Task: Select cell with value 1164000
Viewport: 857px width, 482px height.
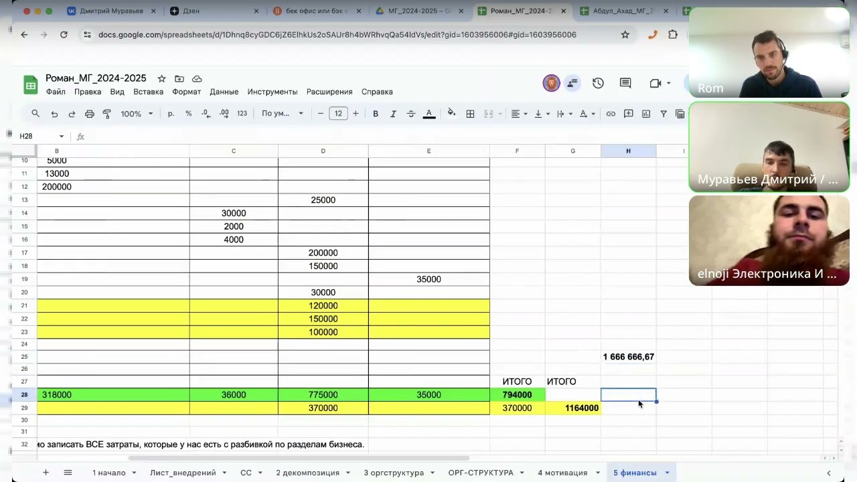Action: (x=573, y=408)
